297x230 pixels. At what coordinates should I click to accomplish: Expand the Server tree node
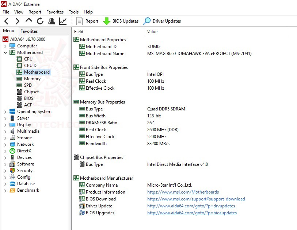[5, 118]
